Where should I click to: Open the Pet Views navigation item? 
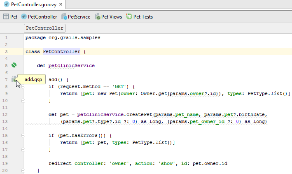coord(111,17)
